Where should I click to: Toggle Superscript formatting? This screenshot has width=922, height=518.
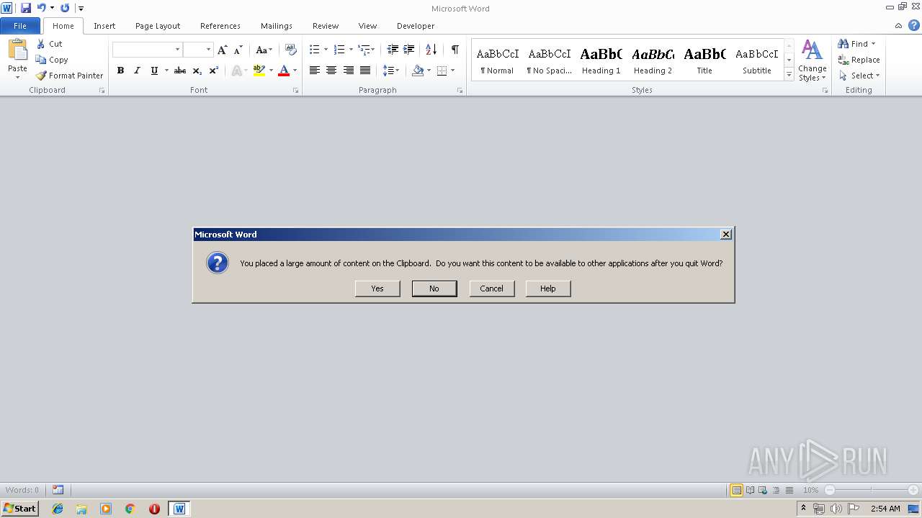tap(214, 71)
